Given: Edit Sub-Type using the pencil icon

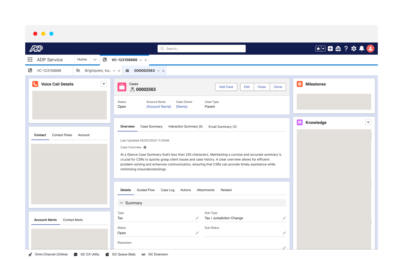Looking at the screenshot, I should tap(284, 218).
